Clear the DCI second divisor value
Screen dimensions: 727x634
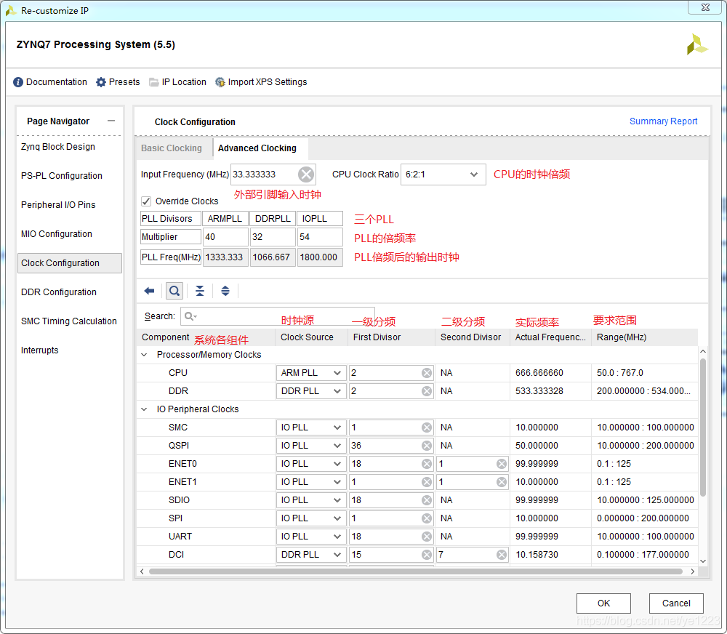tap(501, 554)
